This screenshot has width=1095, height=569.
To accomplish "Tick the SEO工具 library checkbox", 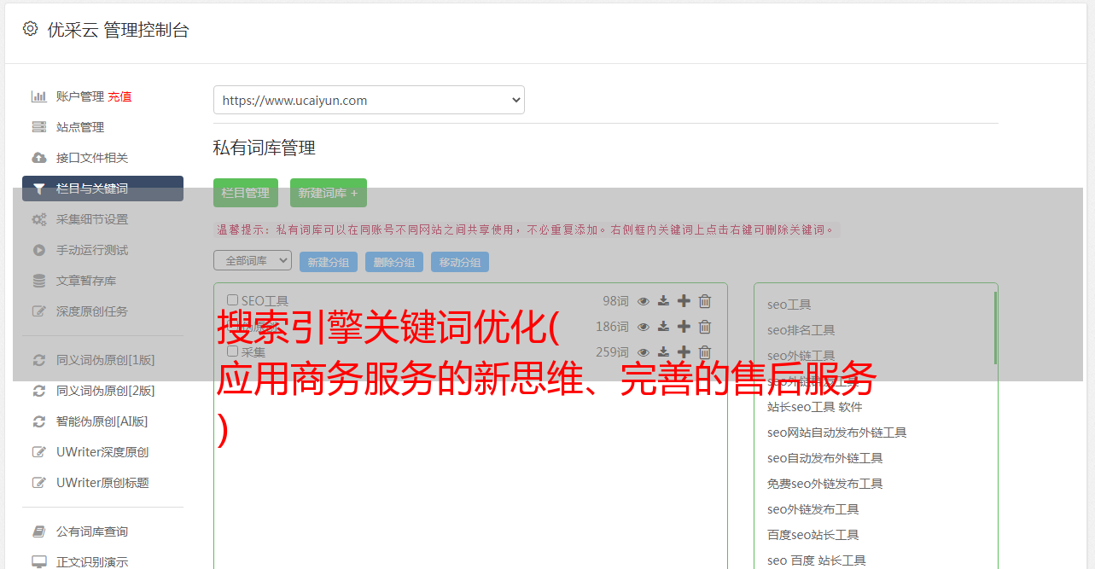I will click(232, 300).
